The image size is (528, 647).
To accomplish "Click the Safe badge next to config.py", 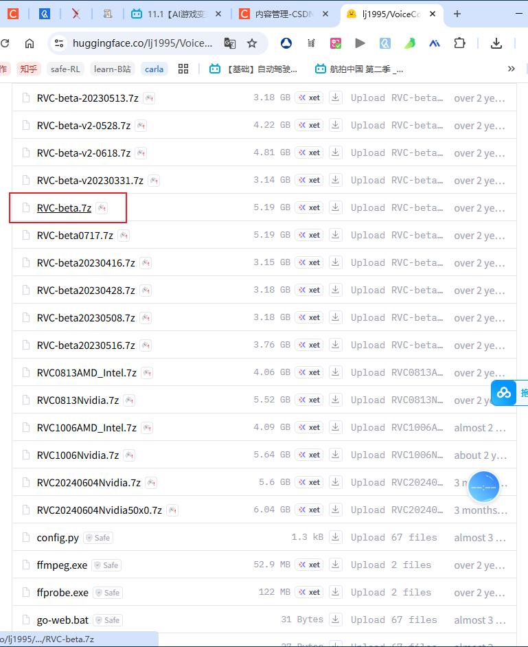I will pyautogui.click(x=98, y=538).
